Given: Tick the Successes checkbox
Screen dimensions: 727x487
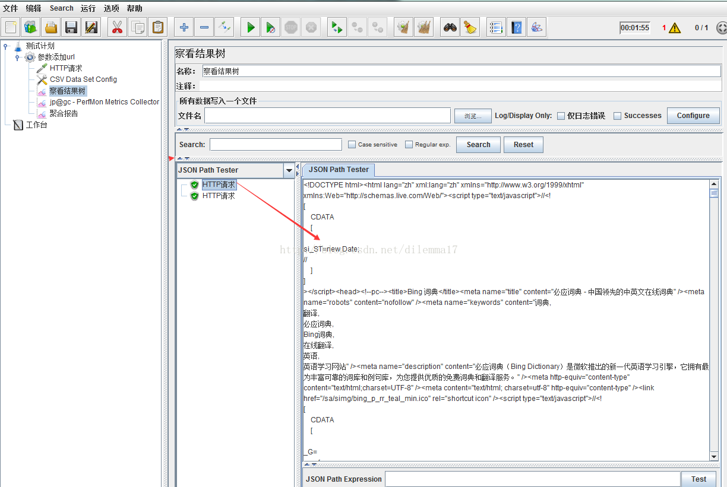Looking at the screenshot, I should tap(617, 116).
